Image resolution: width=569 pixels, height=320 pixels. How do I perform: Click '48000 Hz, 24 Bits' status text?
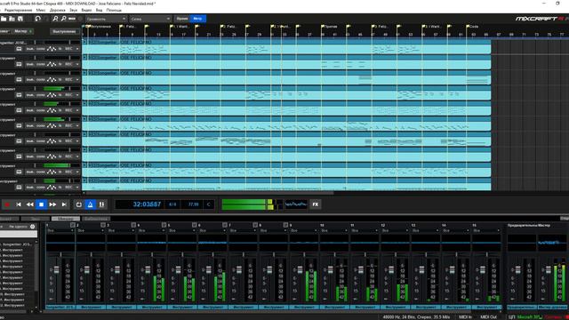(398, 317)
